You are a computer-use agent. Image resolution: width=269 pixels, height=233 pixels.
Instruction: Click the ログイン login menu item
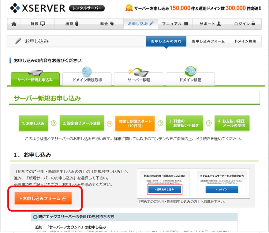coord(245,24)
